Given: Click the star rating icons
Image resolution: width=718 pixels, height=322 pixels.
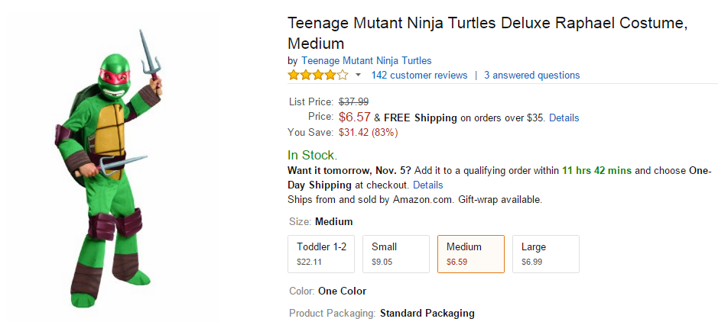Looking at the screenshot, I should pos(318,75).
